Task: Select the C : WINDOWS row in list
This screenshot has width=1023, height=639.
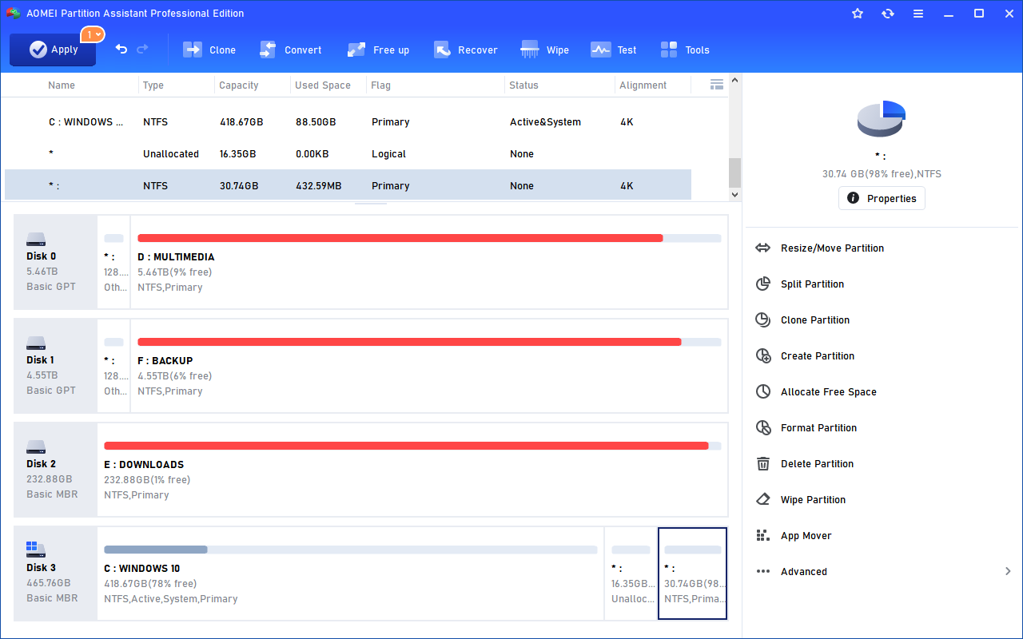Action: tap(348, 122)
